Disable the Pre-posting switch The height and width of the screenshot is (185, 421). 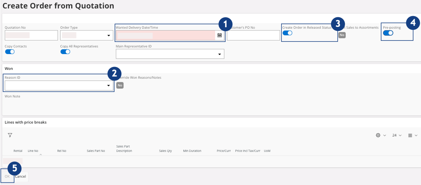click(x=388, y=33)
